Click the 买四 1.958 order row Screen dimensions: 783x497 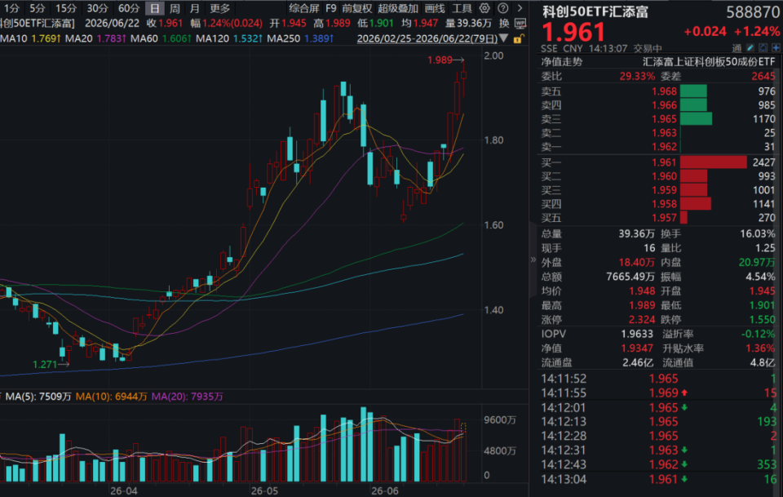click(658, 204)
